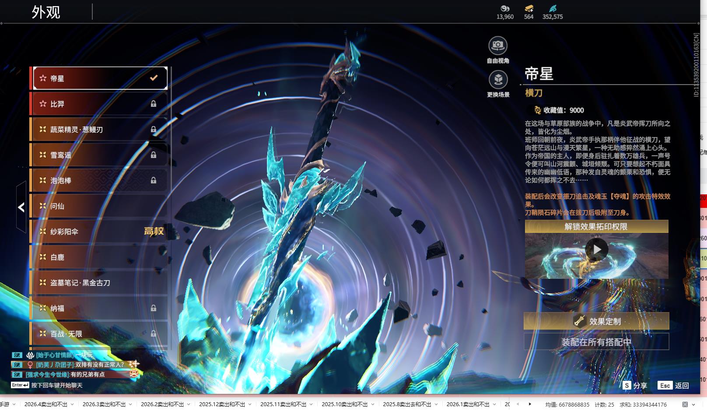Click the 装配在所有搭配中 button
707x411 pixels.
click(596, 342)
